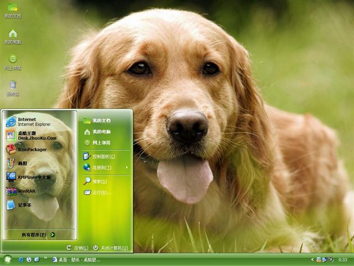The image size is (354, 266).
Task: Open the Recycle Bin icon on desktop
Action: [x=13, y=88]
